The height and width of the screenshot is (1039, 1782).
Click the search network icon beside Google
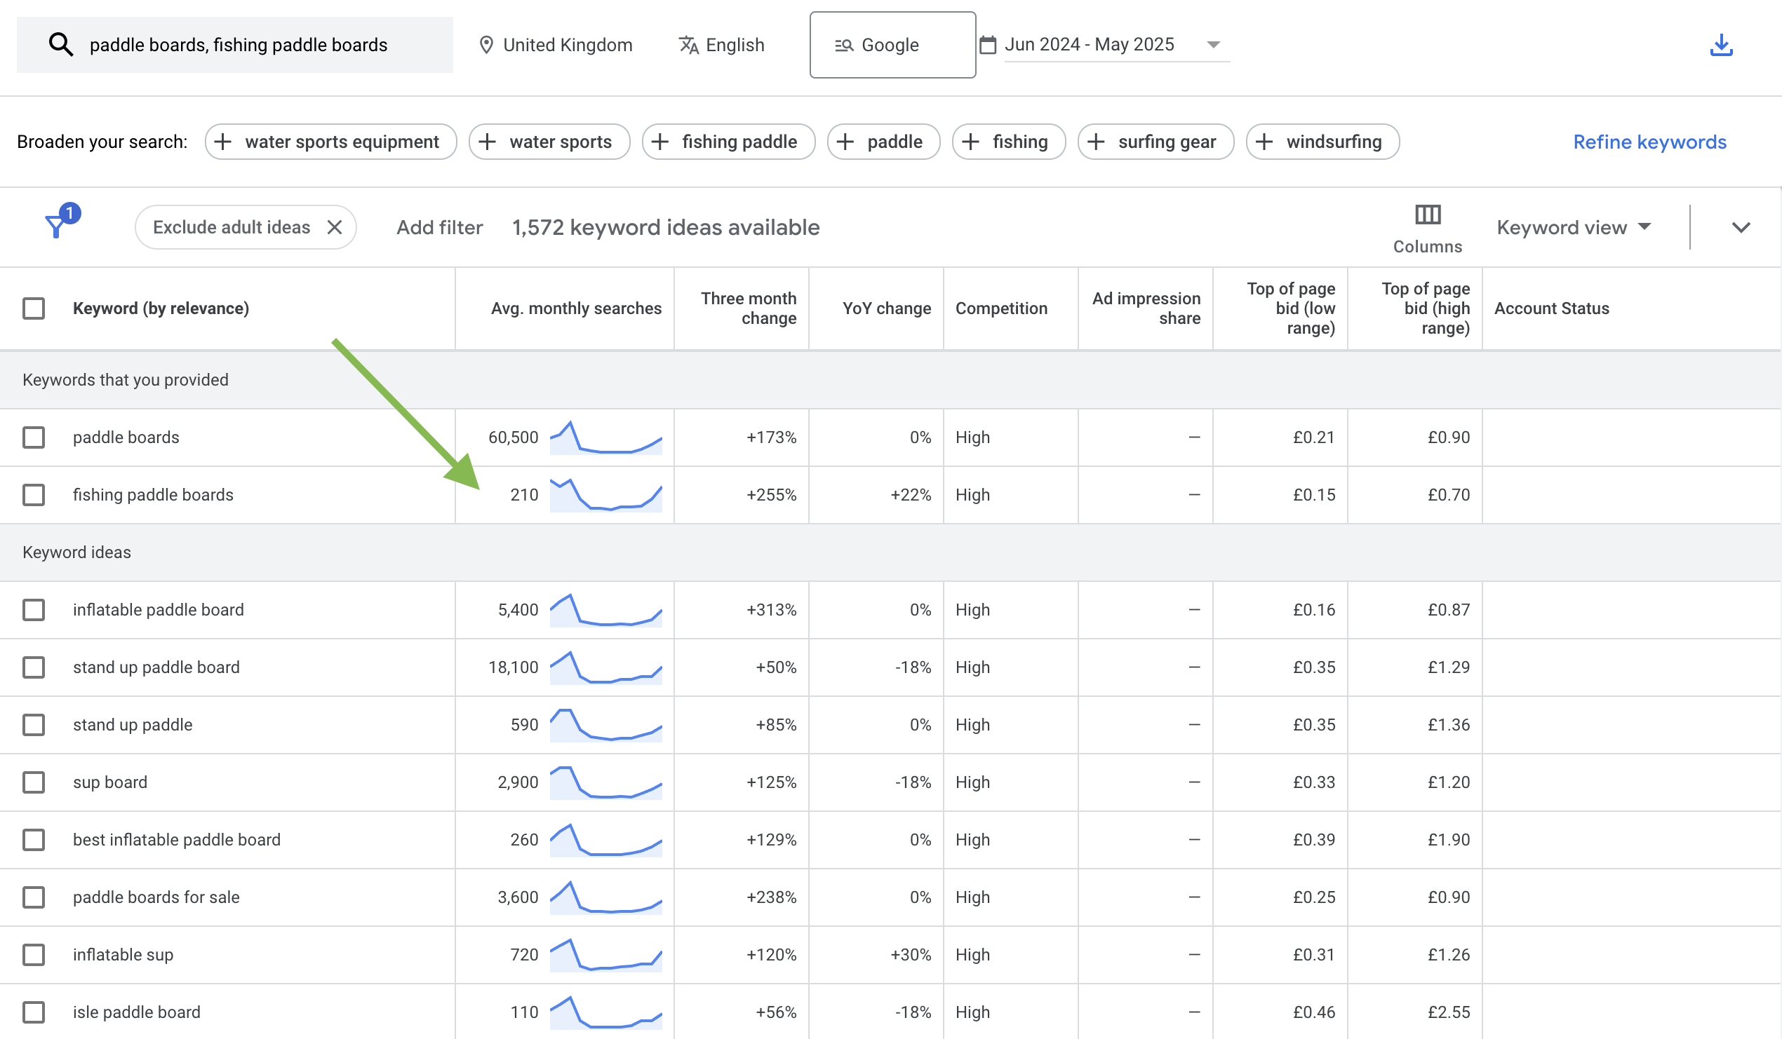tap(843, 46)
